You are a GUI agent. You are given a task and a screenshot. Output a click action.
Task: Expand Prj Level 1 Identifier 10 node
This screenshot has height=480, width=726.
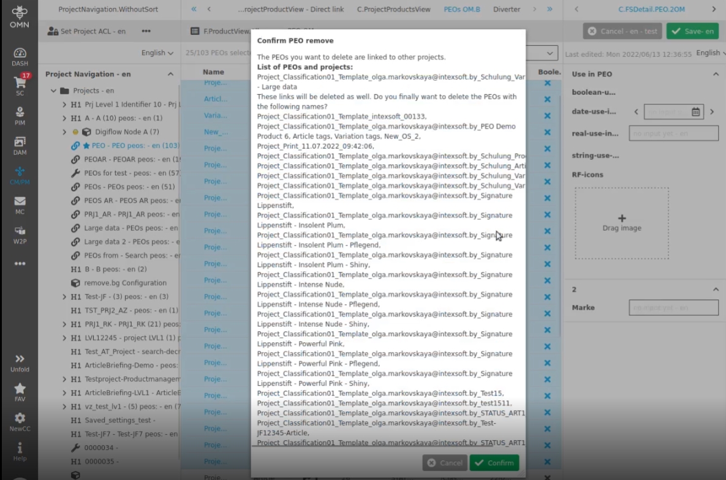tap(64, 105)
